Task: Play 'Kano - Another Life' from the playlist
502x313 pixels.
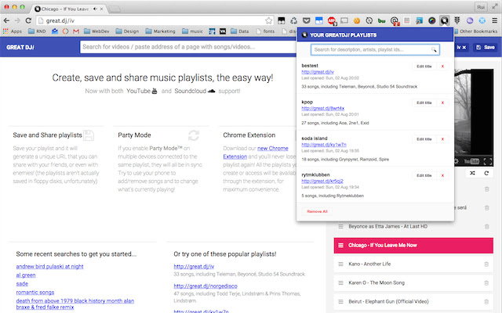Action: coord(369,264)
